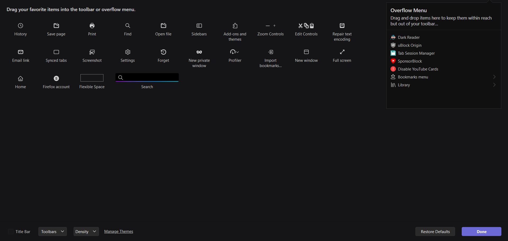The width and height of the screenshot is (508, 241).
Task: Click the Paste icon in Edit Controls
Action: coord(312,26)
